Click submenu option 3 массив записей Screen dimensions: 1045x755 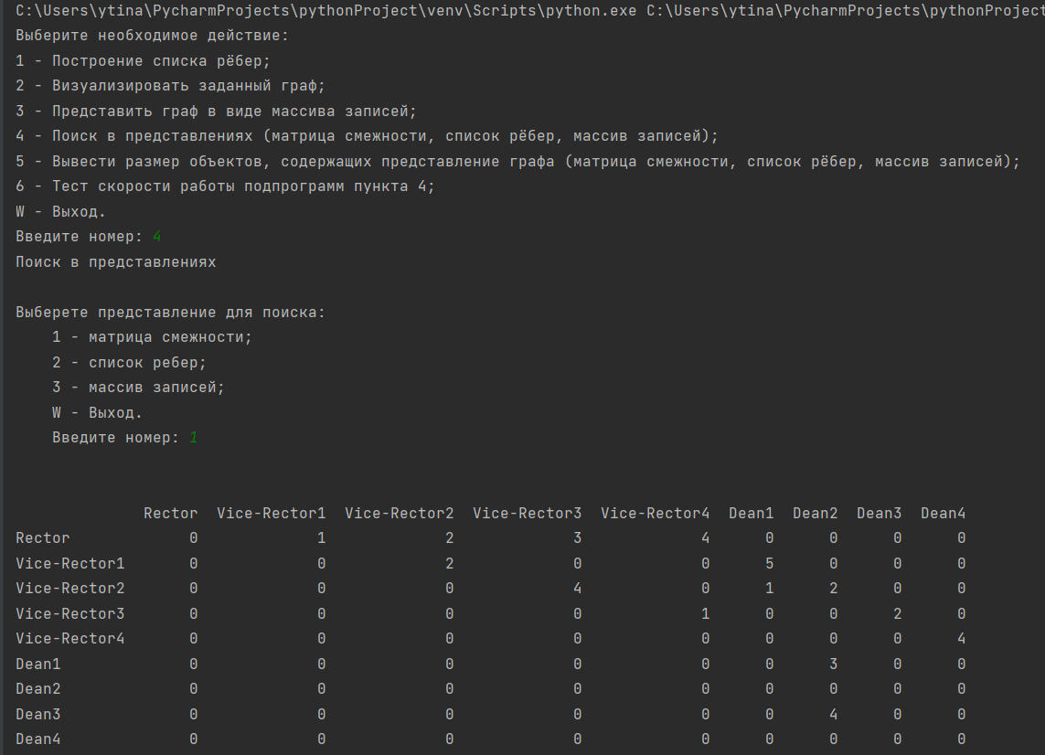pyautogui.click(x=139, y=388)
